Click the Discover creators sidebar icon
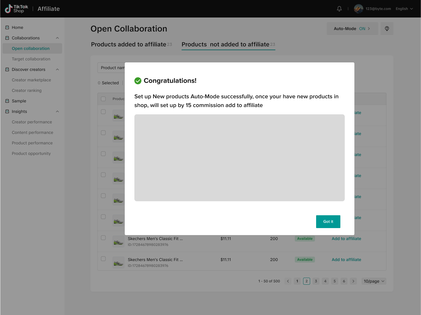The image size is (421, 315). pyautogui.click(x=7, y=69)
